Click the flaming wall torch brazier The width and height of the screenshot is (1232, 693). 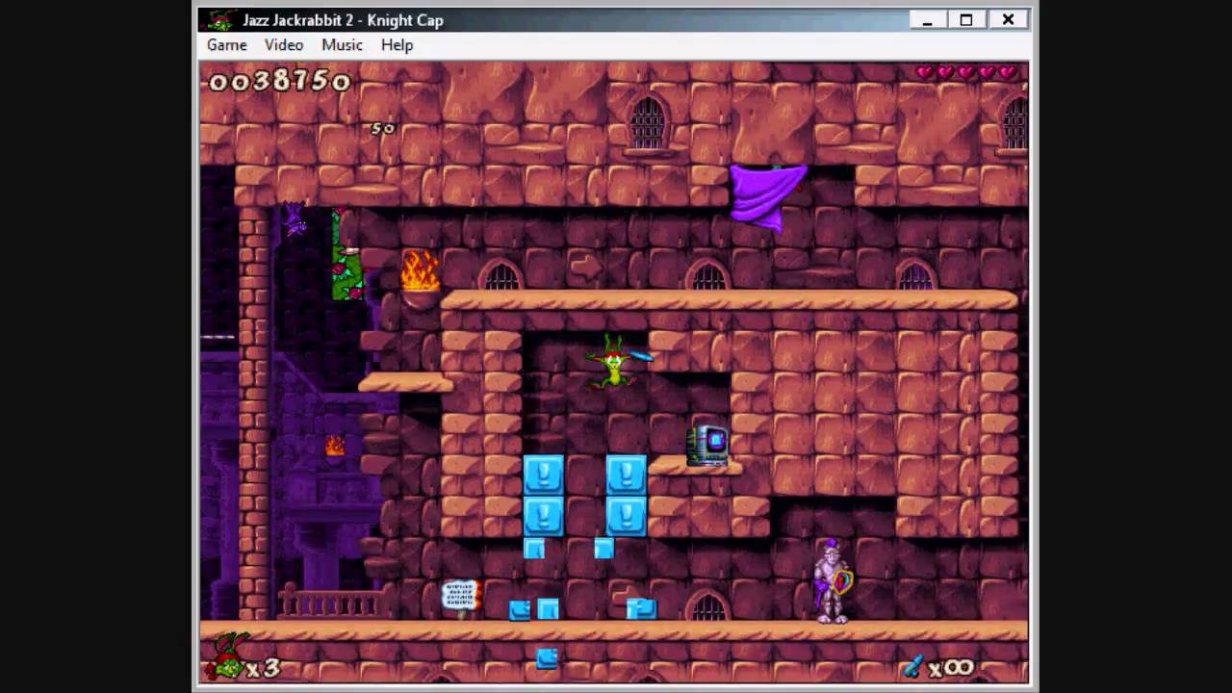coord(420,277)
